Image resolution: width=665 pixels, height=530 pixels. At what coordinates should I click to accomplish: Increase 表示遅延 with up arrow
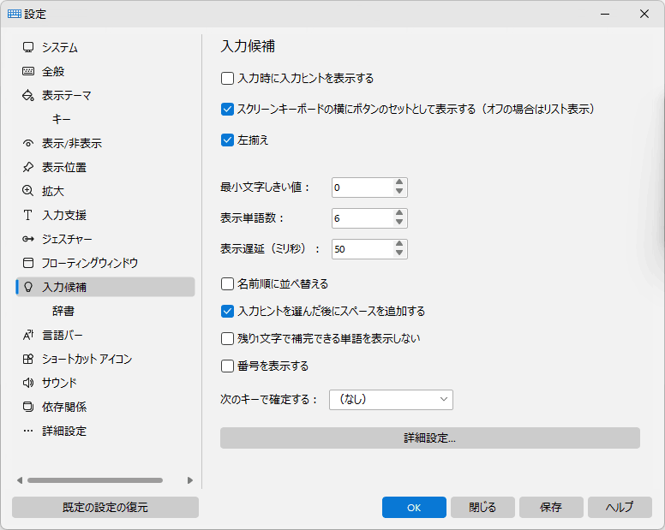(x=399, y=245)
